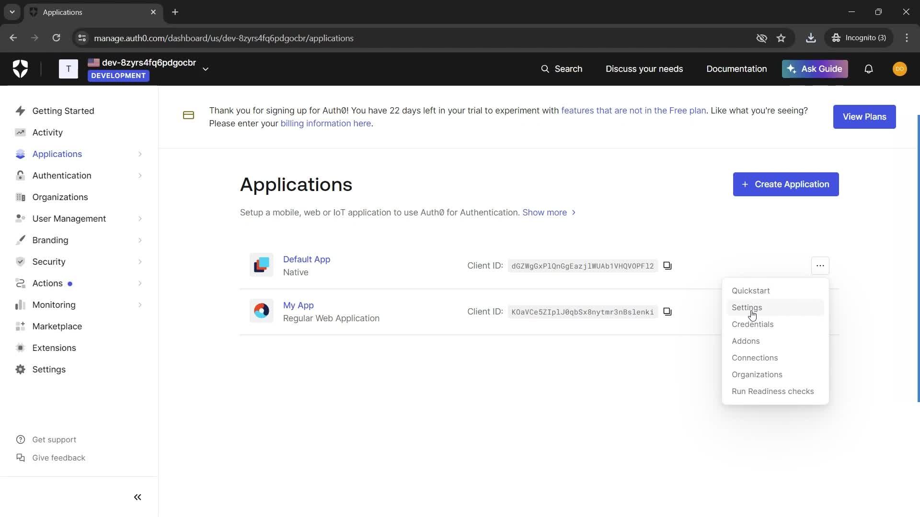Click the browser address bar URL
This screenshot has width=920, height=517.
coord(224,38)
